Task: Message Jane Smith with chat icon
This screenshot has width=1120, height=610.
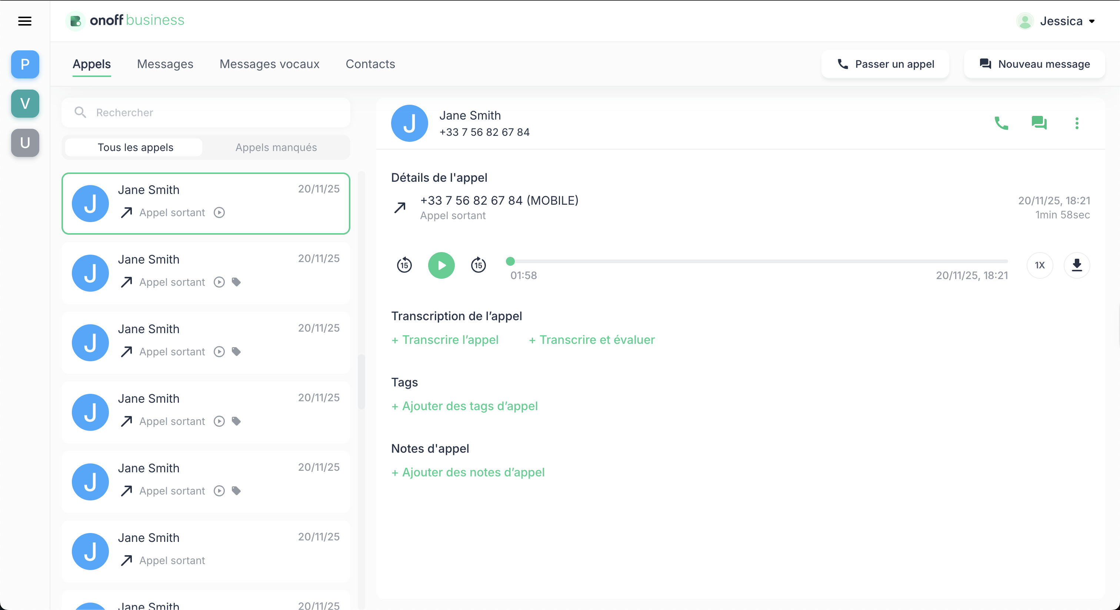Action: 1039,123
